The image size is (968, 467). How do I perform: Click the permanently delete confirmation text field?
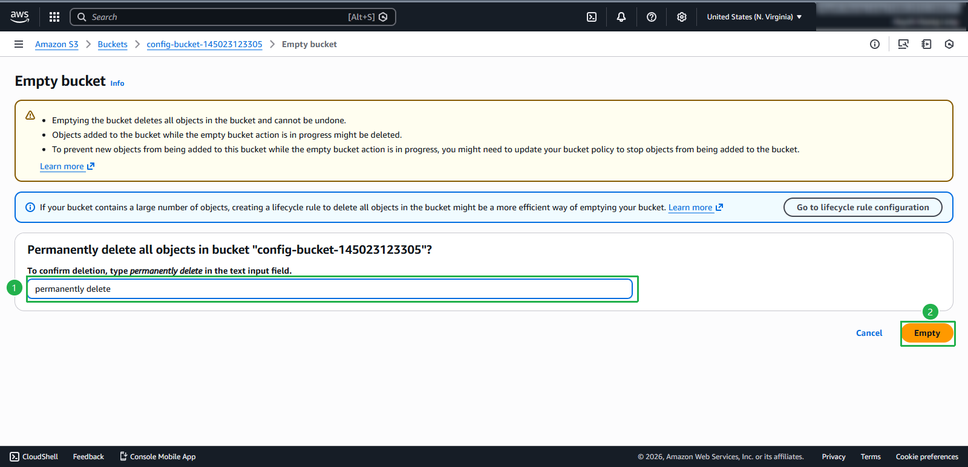(x=330, y=289)
